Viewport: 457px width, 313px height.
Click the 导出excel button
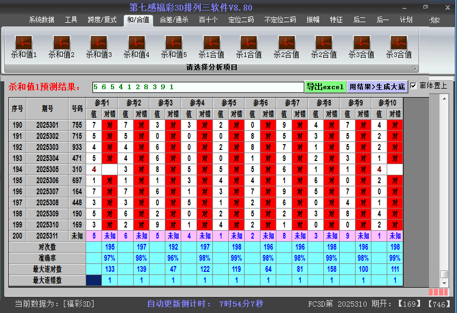point(325,86)
